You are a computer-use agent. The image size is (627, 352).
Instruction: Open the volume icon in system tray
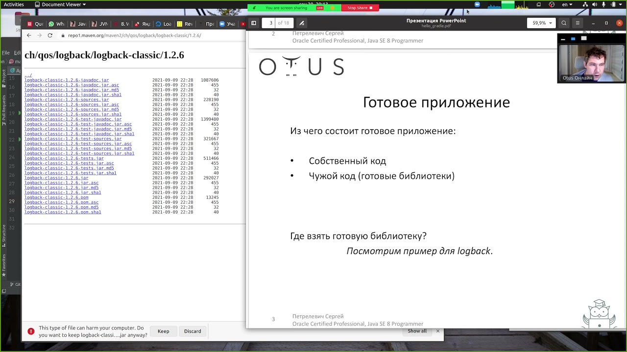coord(595,4)
